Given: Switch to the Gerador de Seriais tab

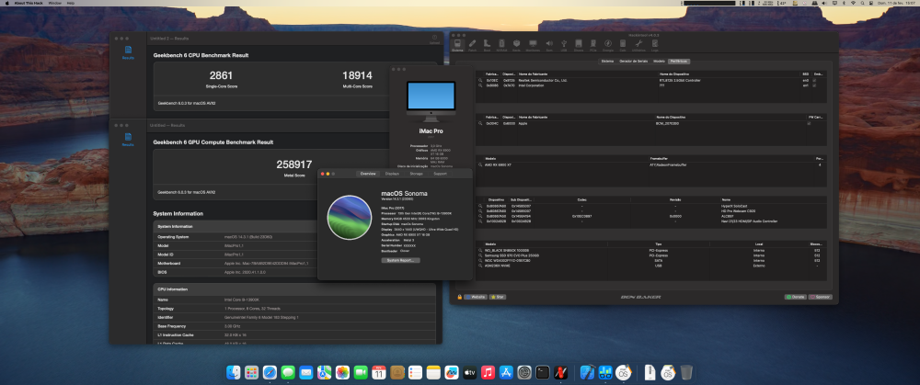Looking at the screenshot, I should tap(633, 61).
